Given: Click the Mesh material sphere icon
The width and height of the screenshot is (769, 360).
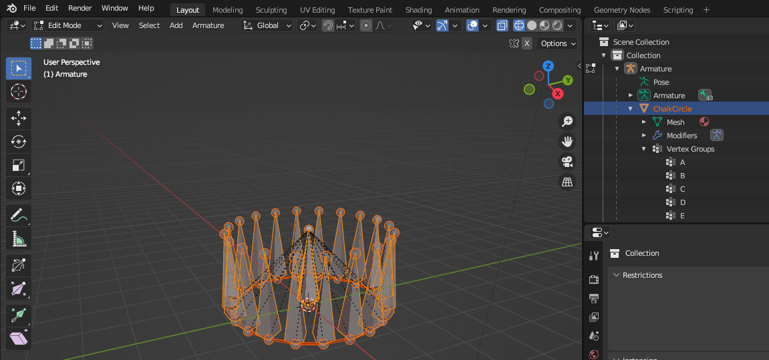Looking at the screenshot, I should [704, 122].
